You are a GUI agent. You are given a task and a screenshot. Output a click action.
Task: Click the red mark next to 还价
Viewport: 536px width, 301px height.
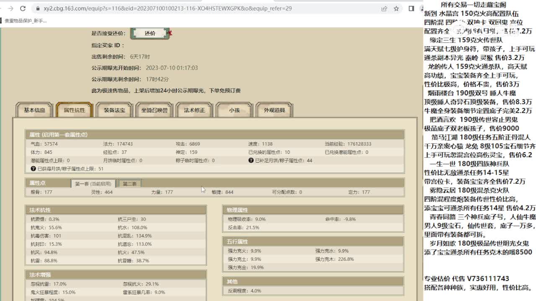pyautogui.click(x=170, y=33)
